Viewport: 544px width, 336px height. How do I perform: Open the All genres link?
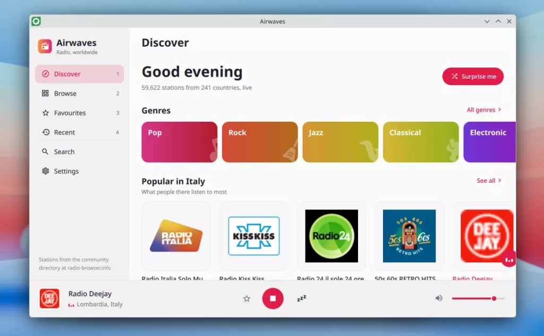[483, 110]
